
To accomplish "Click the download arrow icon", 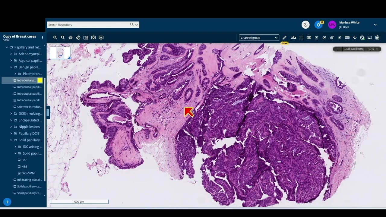I will [355, 38].
